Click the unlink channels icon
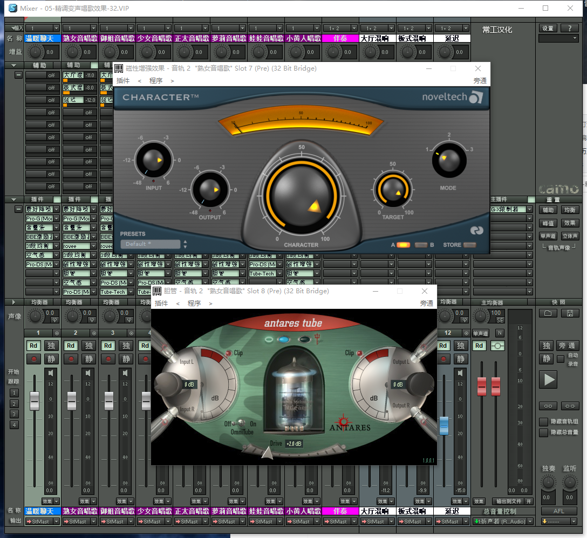The height and width of the screenshot is (538, 587). (x=570, y=406)
